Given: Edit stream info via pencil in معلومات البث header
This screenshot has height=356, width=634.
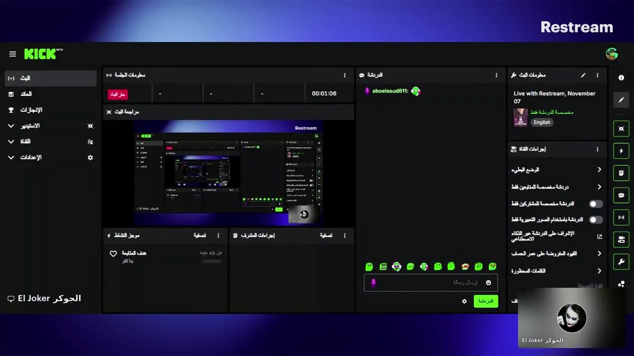Looking at the screenshot, I should (583, 75).
